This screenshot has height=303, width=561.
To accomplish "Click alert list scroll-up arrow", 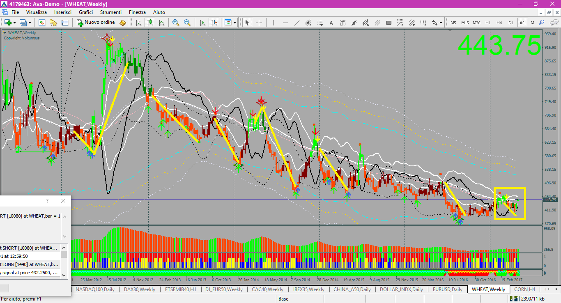I will (x=64, y=247).
